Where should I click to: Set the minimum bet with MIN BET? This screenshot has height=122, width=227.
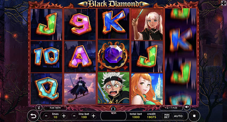[167, 116]
